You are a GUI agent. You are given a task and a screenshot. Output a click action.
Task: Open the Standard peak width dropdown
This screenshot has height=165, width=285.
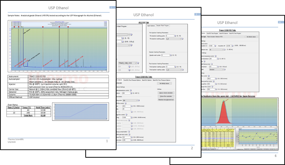216,69
